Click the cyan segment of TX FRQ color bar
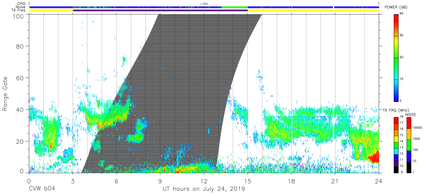 396,151
